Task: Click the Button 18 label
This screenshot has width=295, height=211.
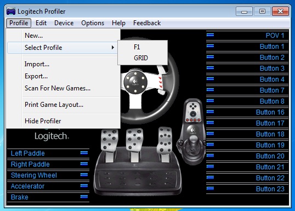Action: click(x=270, y=134)
